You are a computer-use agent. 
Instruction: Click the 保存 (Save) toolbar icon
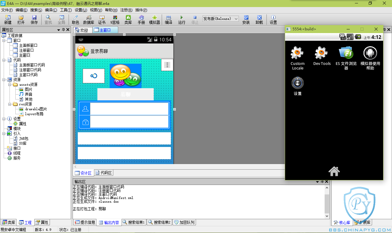(34, 20)
